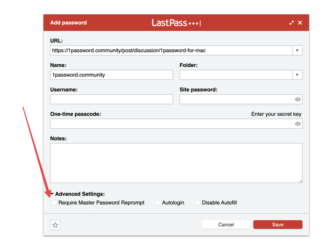Click the Notes text area
The width and height of the screenshot is (334, 248).
(x=176, y=163)
